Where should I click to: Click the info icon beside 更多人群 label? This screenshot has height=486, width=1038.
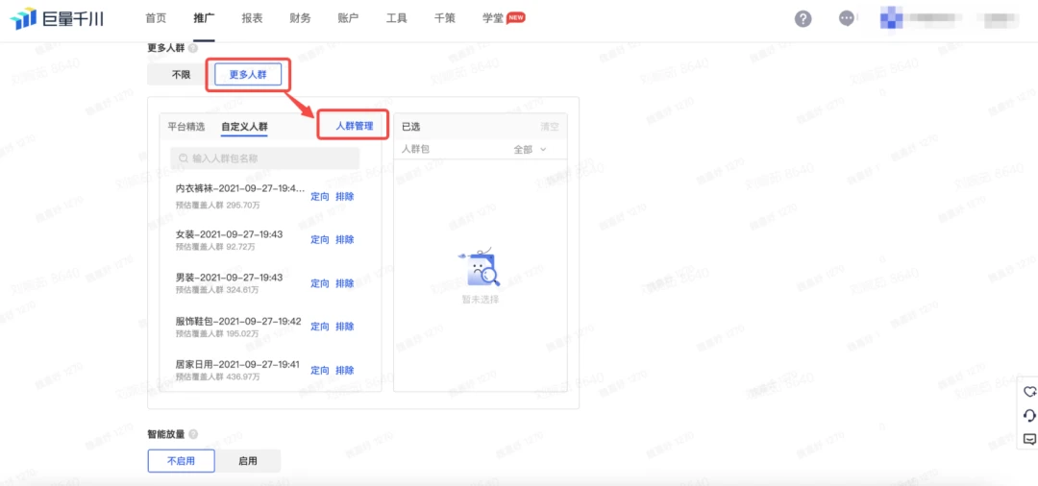click(x=193, y=47)
